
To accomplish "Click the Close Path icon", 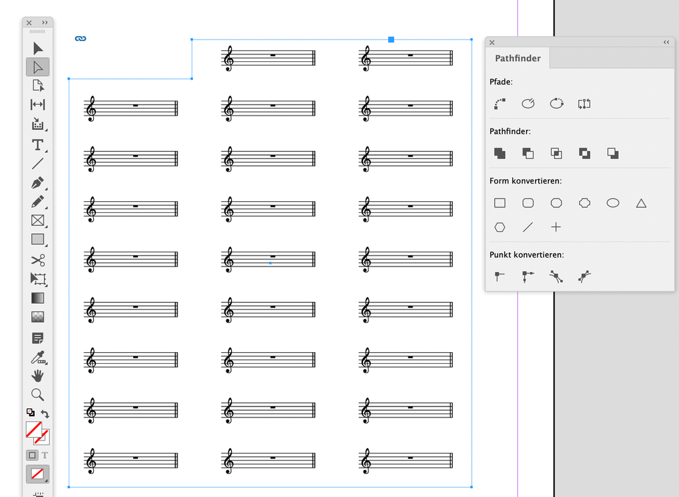I will click(557, 103).
